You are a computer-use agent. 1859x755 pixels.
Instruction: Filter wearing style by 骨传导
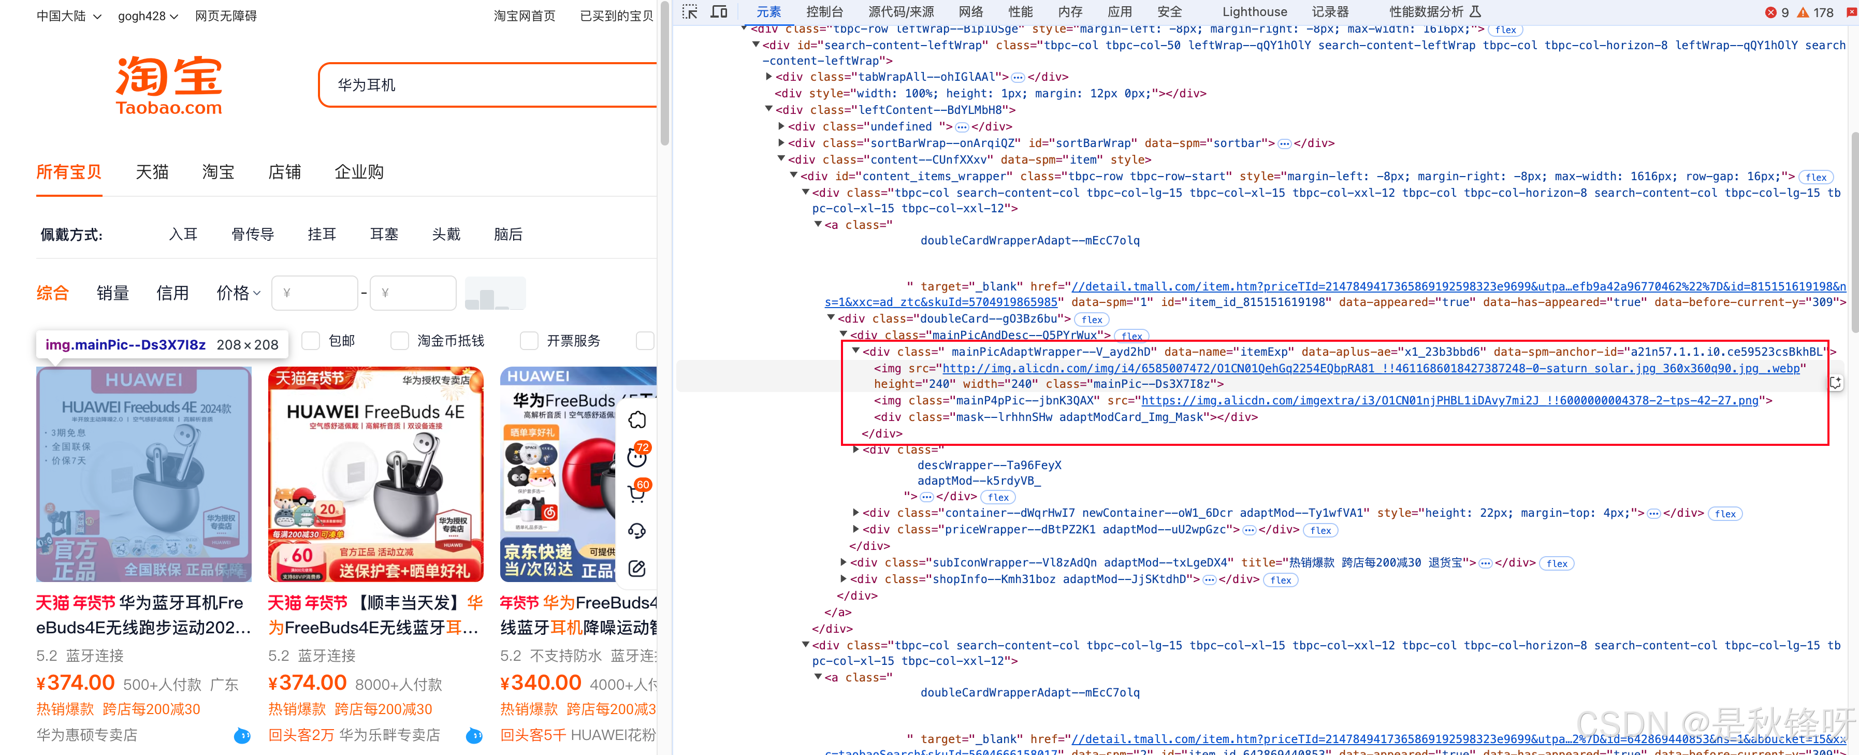point(253,235)
